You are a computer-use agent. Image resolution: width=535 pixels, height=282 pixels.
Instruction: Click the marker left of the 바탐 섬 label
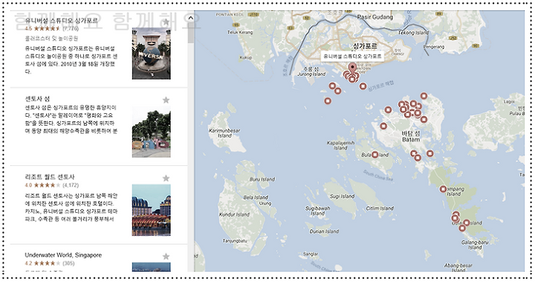tap(383, 126)
